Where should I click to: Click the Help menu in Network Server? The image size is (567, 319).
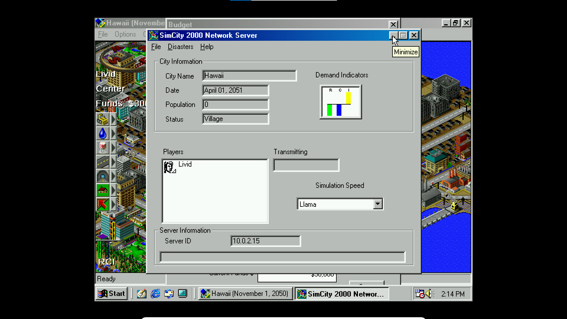click(206, 46)
